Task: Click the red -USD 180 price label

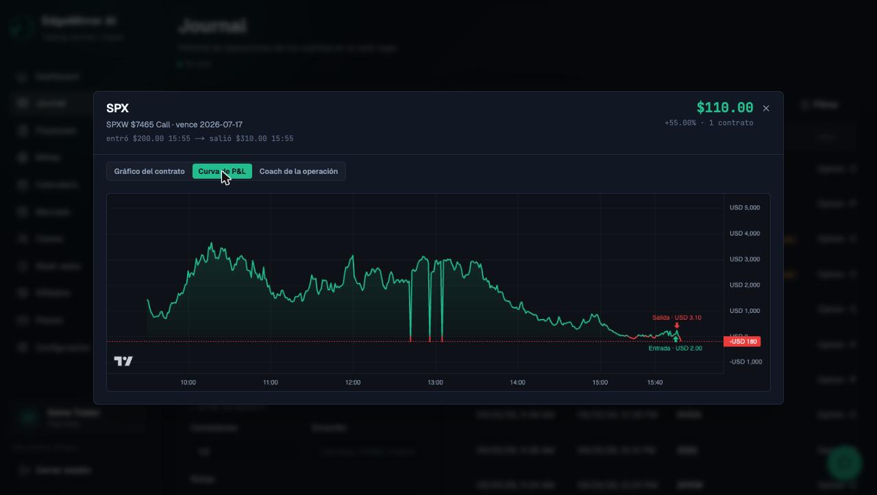Action: click(x=742, y=342)
